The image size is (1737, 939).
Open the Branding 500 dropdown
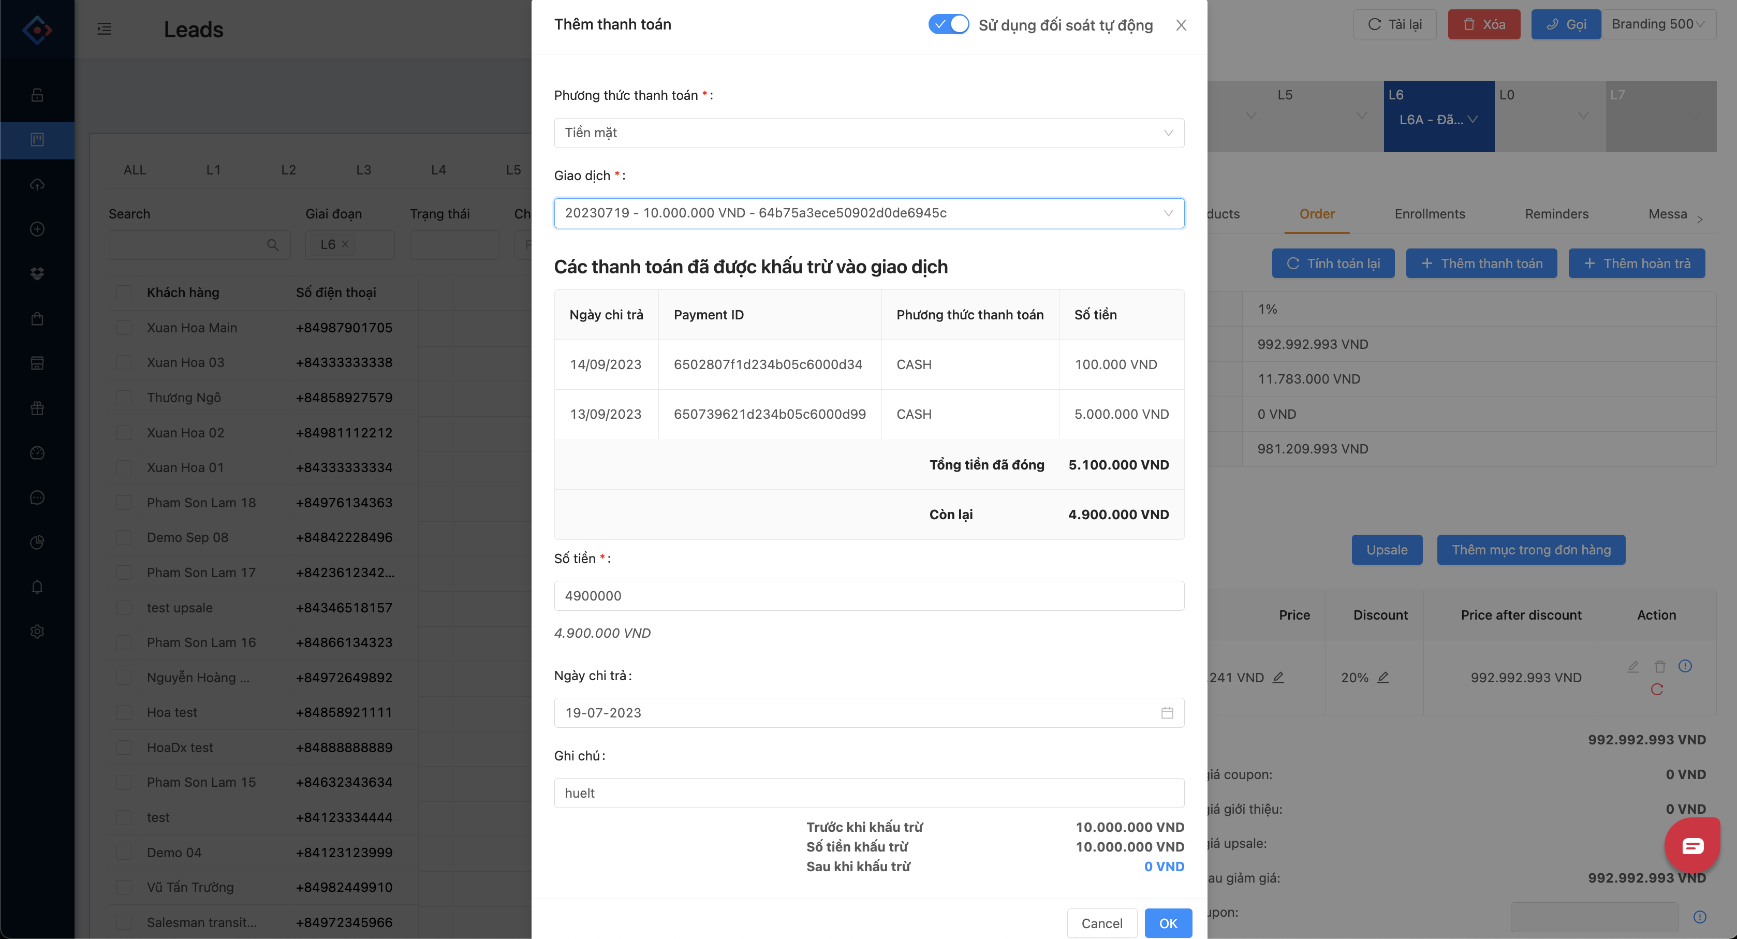(1658, 24)
